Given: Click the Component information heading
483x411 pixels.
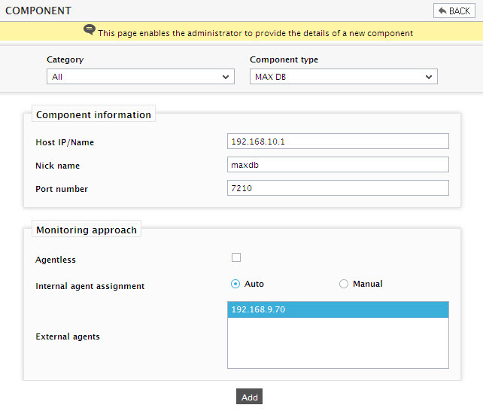Looking at the screenshot, I should [93, 115].
